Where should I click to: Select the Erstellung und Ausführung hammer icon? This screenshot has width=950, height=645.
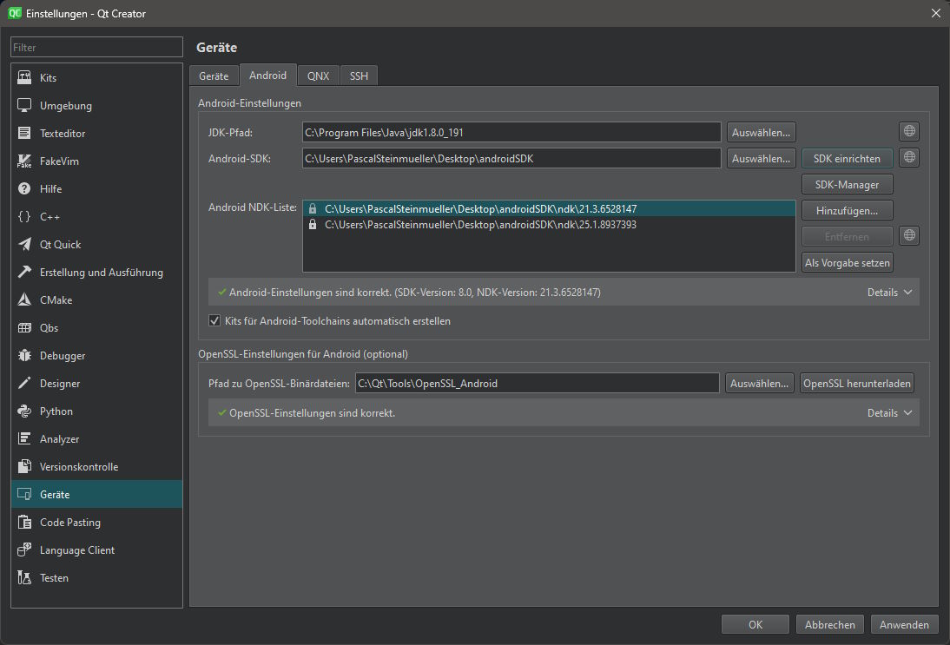[24, 272]
